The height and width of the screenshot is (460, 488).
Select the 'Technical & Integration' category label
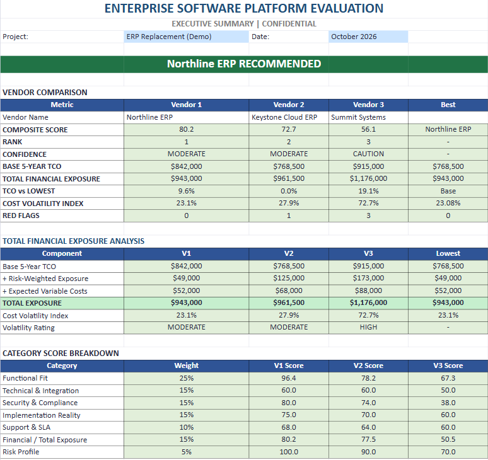click(x=62, y=391)
